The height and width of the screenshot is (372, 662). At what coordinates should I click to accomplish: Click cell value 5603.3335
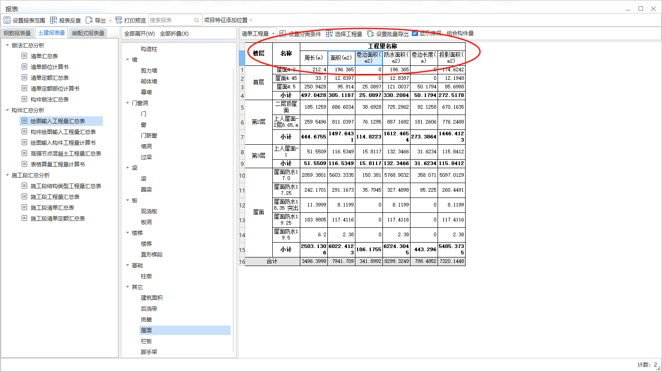tap(341, 175)
